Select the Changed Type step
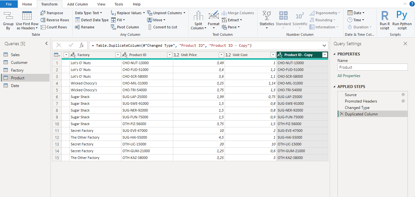 click(373, 108)
